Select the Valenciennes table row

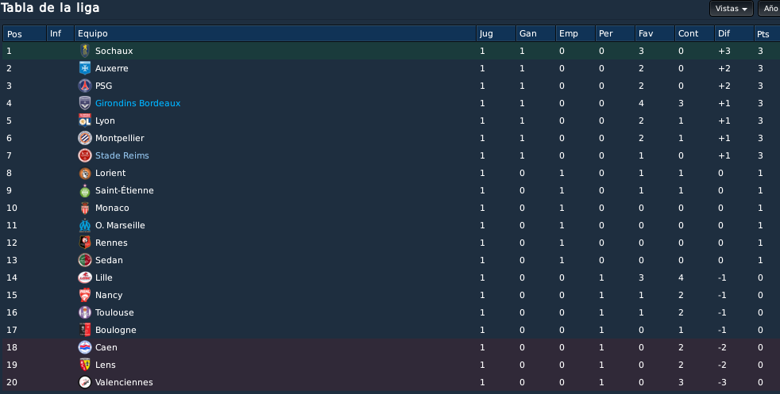click(x=390, y=382)
